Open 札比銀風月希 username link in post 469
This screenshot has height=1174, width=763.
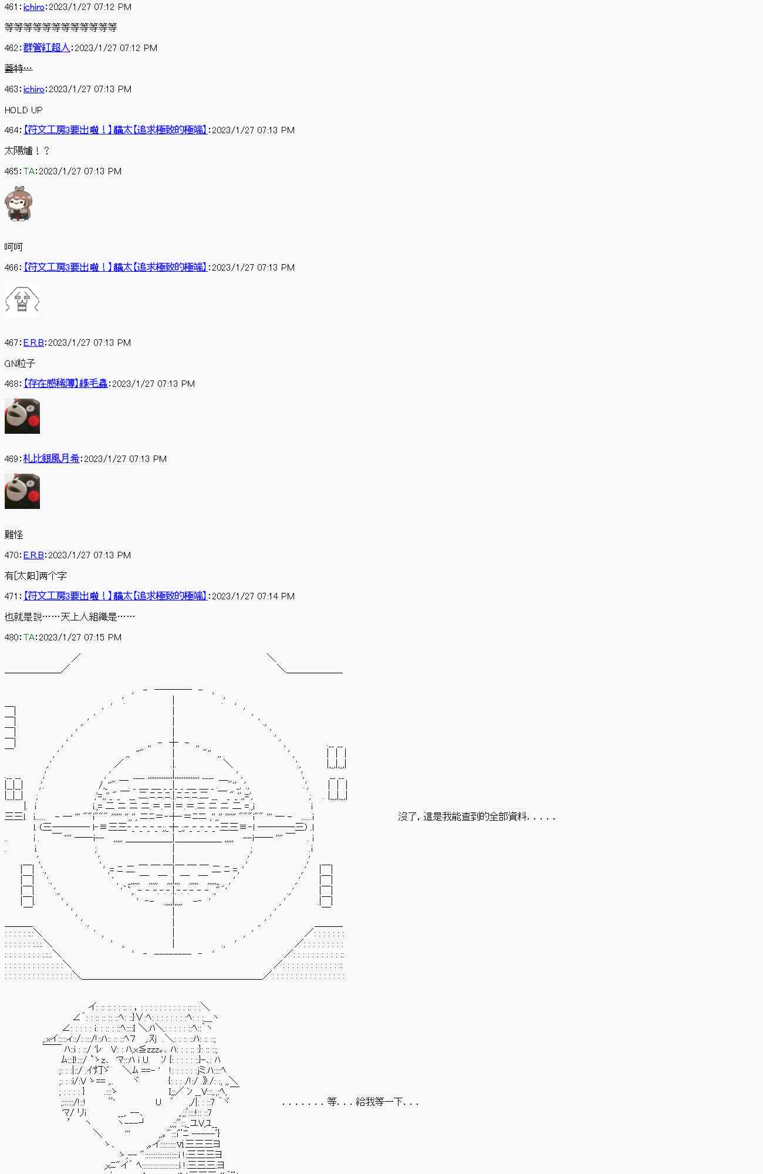point(52,459)
